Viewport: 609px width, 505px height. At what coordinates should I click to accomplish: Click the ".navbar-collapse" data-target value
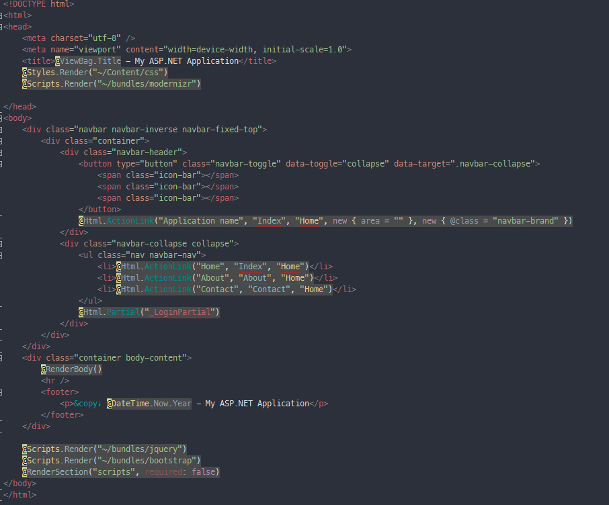point(493,163)
